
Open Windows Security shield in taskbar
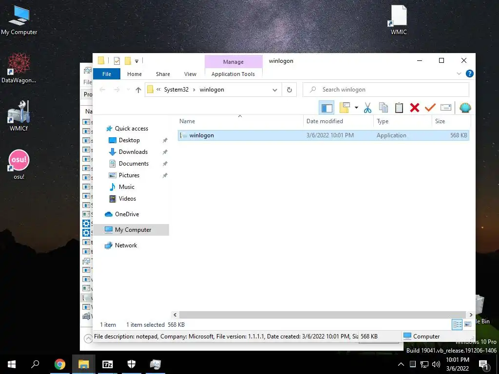coord(132,364)
